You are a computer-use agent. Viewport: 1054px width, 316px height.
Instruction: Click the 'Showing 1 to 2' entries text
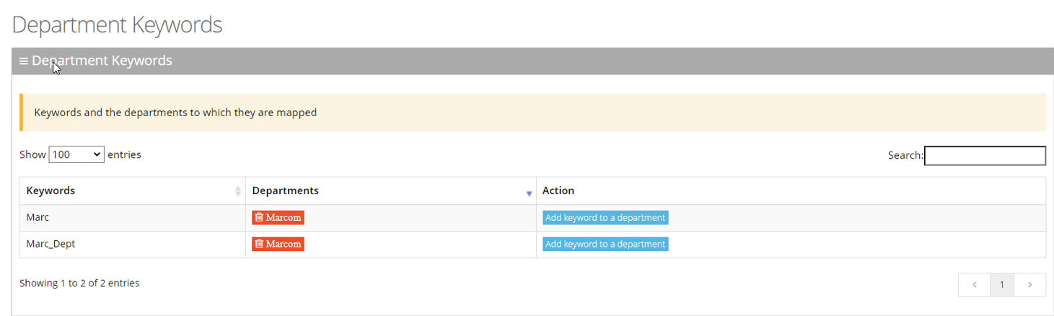click(x=79, y=284)
